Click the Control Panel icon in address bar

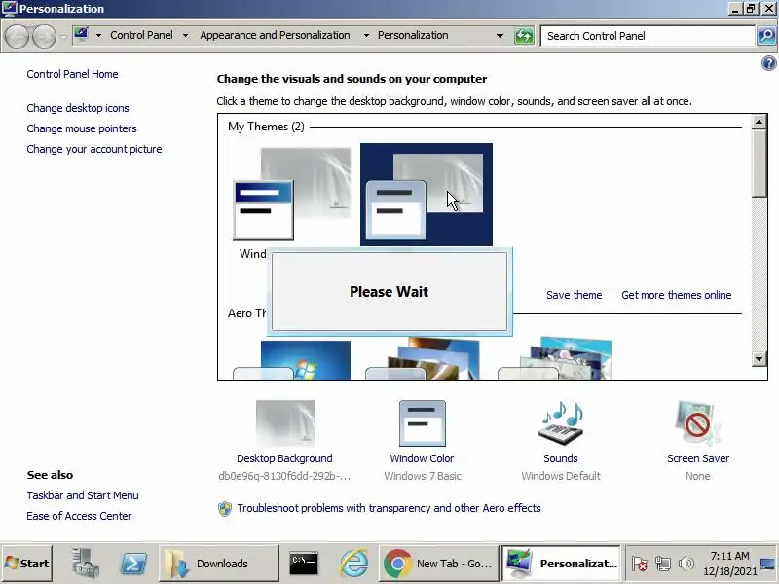pyautogui.click(x=81, y=35)
